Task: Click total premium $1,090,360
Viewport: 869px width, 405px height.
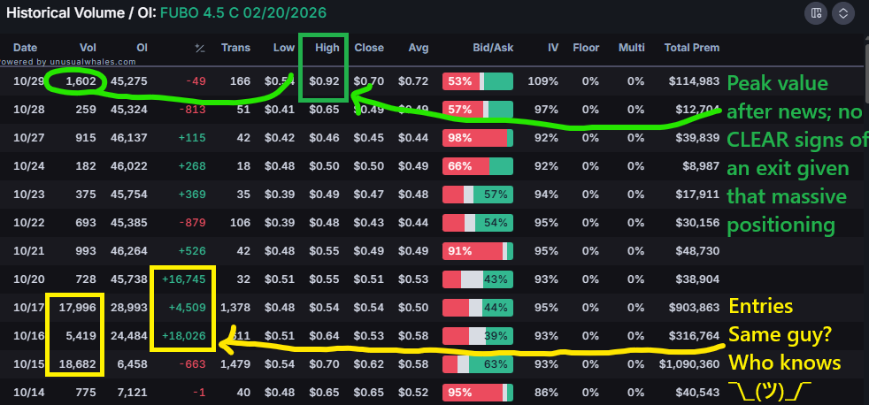Action: (x=689, y=364)
